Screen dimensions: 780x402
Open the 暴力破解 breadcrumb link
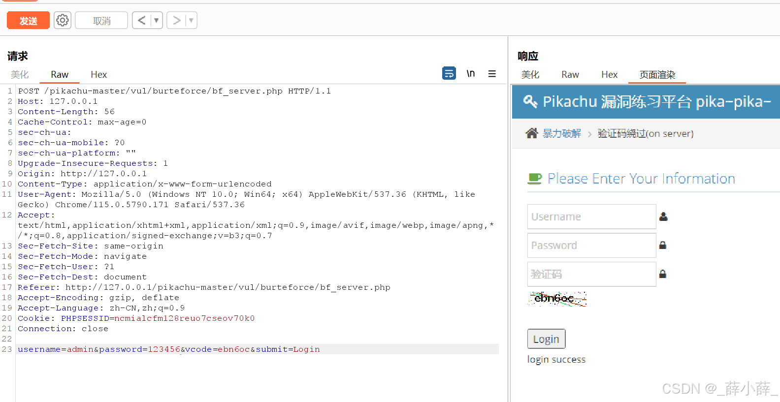point(562,133)
